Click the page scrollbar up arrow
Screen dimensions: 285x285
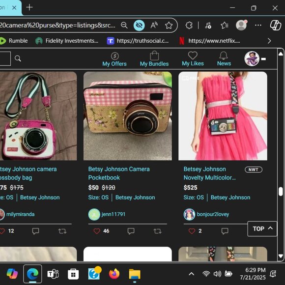click(281, 54)
